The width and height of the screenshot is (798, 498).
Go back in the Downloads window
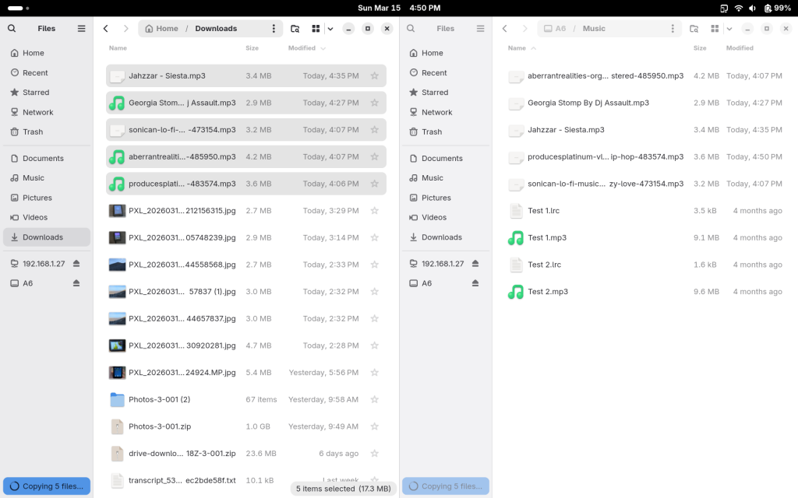[x=106, y=29]
